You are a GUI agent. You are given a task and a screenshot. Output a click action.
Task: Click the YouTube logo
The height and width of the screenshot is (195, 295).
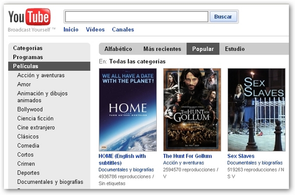pyautogui.click(x=29, y=17)
